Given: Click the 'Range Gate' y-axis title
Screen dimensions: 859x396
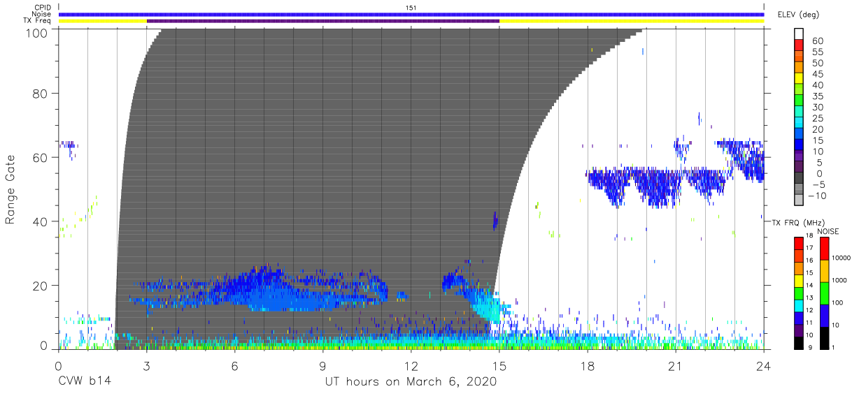Looking at the screenshot, I should [x=10, y=189].
